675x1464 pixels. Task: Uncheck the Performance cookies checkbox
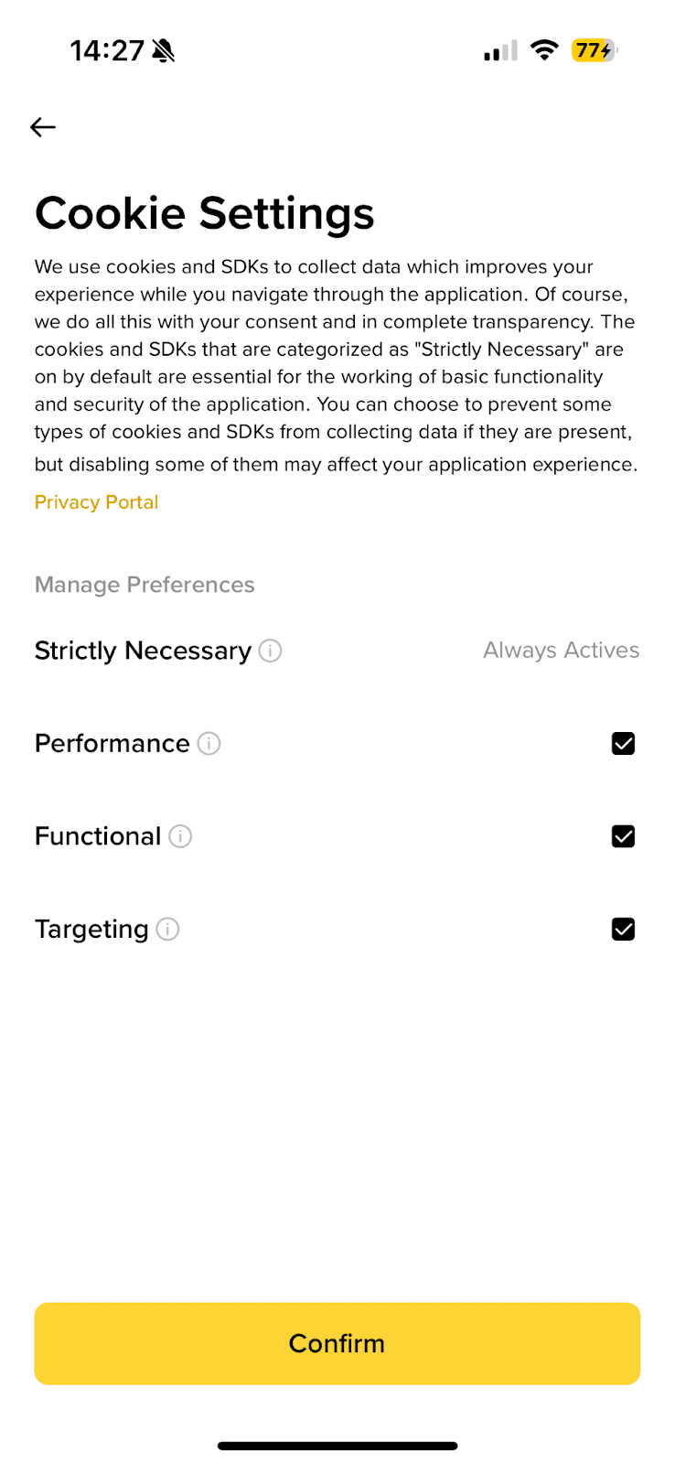coord(623,744)
